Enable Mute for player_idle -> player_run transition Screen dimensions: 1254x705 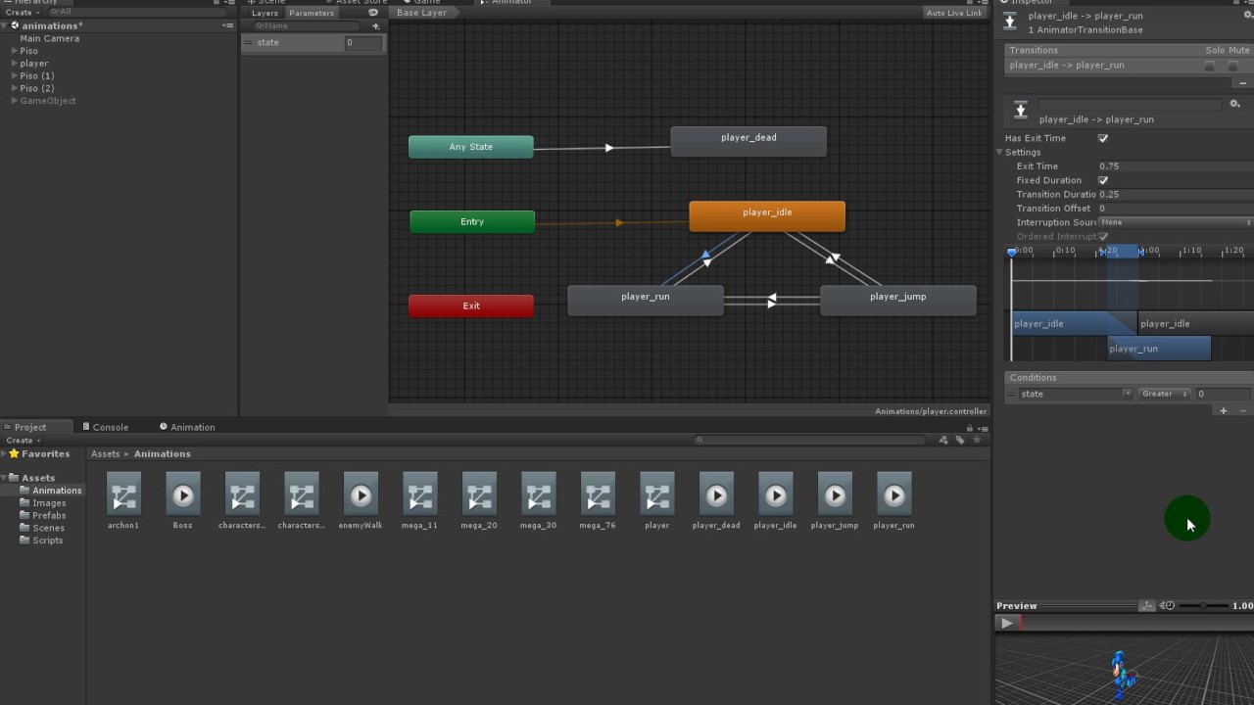pos(1232,66)
